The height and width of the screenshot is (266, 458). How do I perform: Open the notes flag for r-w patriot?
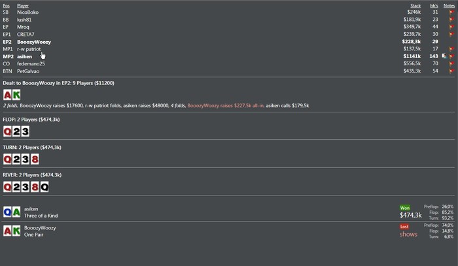pyautogui.click(x=451, y=49)
